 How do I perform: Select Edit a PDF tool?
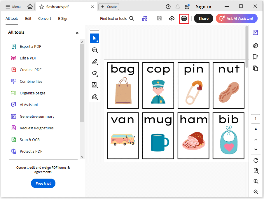(24, 58)
